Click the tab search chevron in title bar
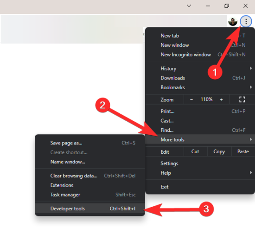This screenshot has width=255, height=228. [189, 6]
